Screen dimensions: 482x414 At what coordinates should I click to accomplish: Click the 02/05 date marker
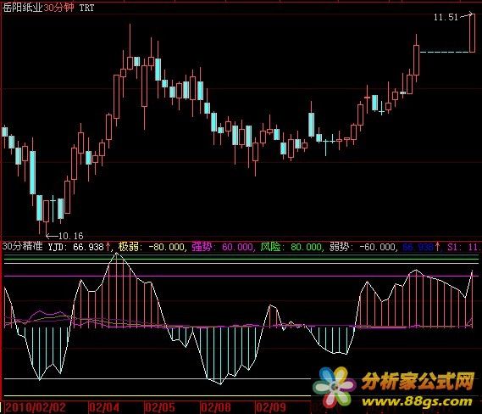pos(159,407)
